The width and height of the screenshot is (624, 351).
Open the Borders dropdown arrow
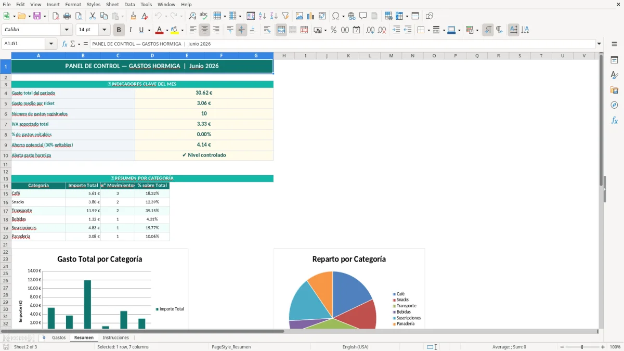tap(428, 30)
